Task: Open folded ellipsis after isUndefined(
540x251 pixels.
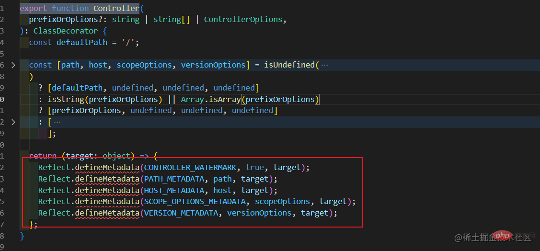Action: (324, 65)
